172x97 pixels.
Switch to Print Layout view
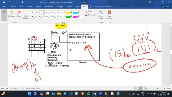[140, 88]
